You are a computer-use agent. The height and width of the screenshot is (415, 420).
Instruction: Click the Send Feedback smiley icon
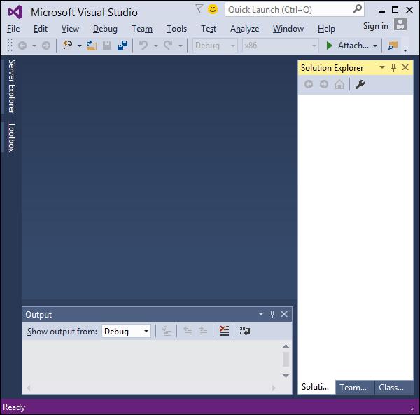[x=213, y=9]
